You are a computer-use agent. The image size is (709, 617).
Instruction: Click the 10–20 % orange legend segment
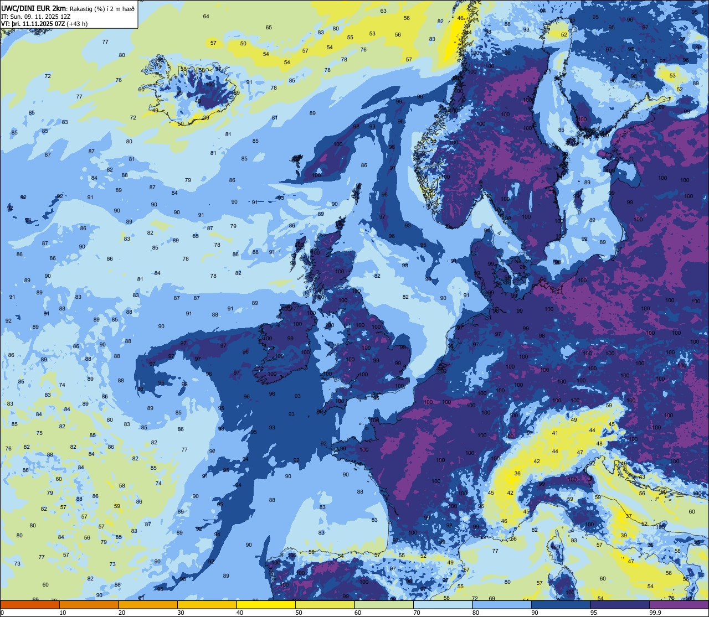(x=89, y=604)
